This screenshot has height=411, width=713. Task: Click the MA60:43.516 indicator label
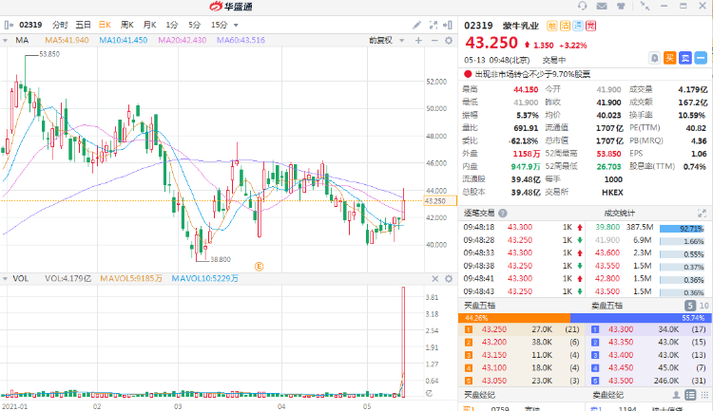[241, 41]
